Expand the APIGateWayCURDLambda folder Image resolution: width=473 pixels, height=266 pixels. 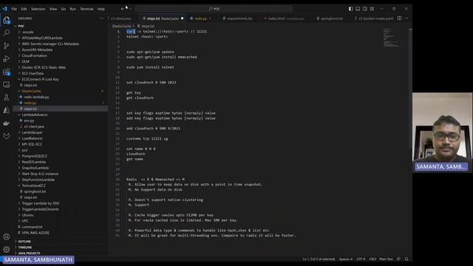(x=42, y=38)
